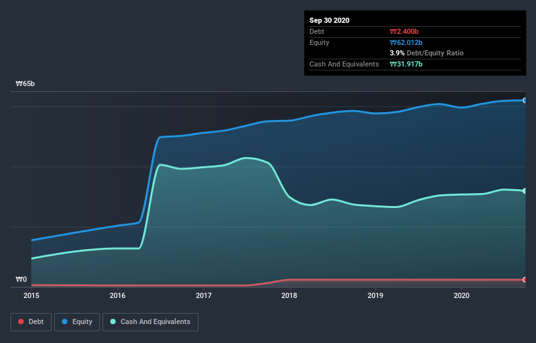
Task: Toggle the Equity series in the legend
Action: (x=77, y=322)
